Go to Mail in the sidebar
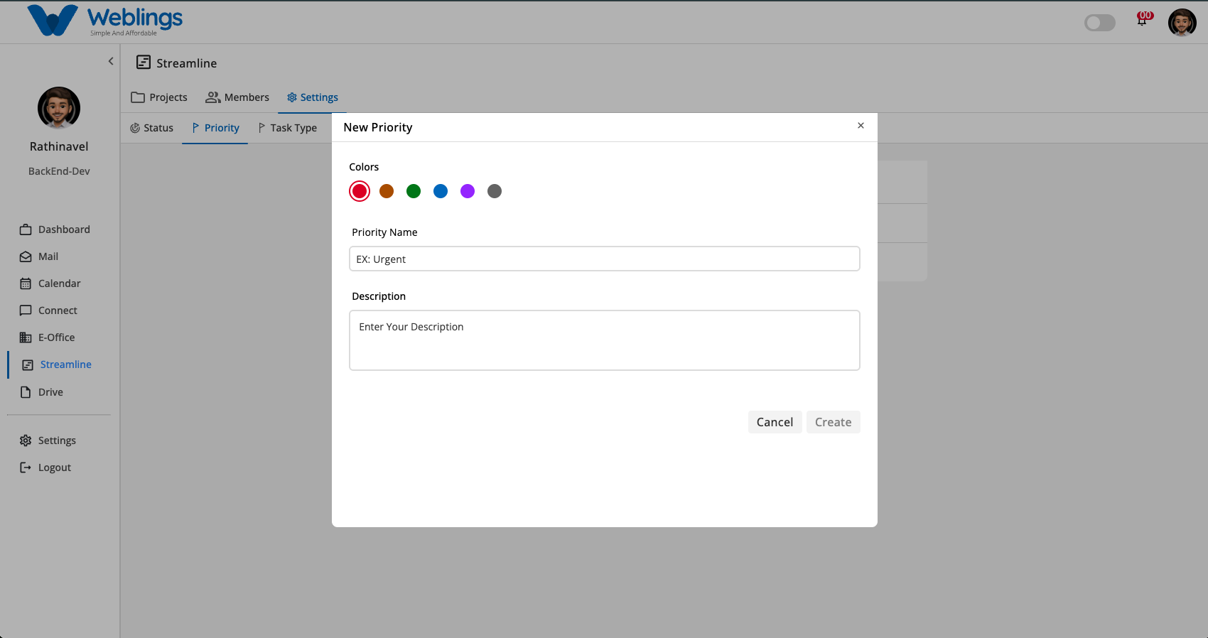This screenshot has height=638, width=1208. click(x=39, y=256)
